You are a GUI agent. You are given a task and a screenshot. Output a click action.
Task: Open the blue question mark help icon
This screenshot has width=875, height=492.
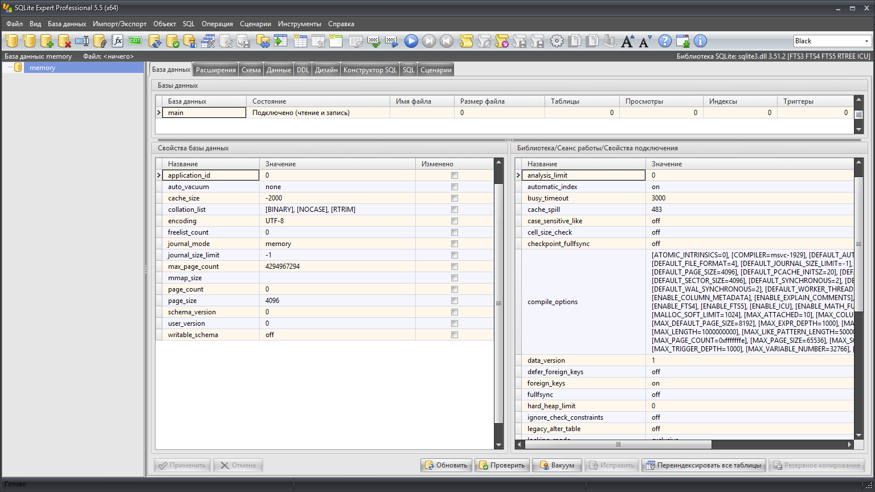[665, 41]
